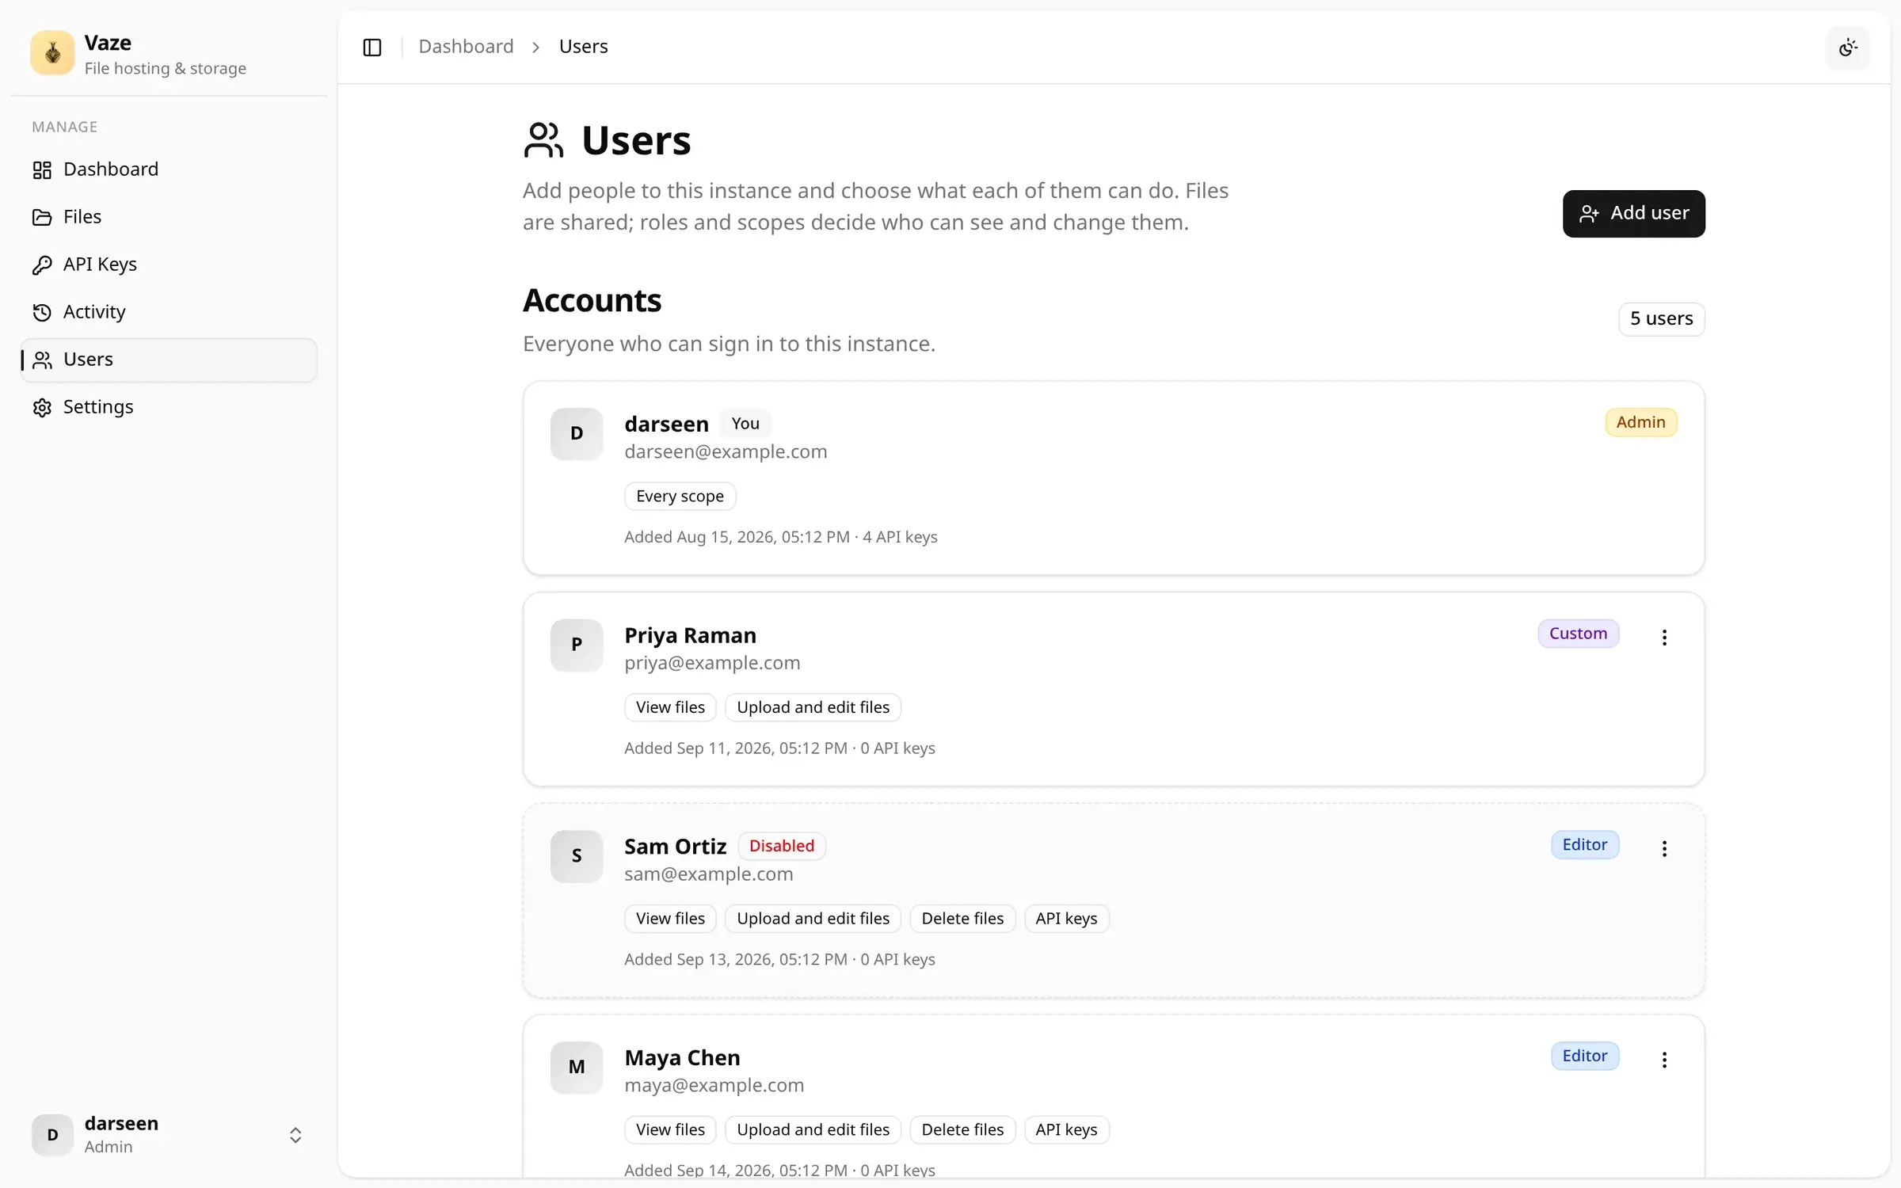Click darseen's D avatar in the sidebar footer
Viewport: 1901px width, 1188px height.
pos(52,1135)
